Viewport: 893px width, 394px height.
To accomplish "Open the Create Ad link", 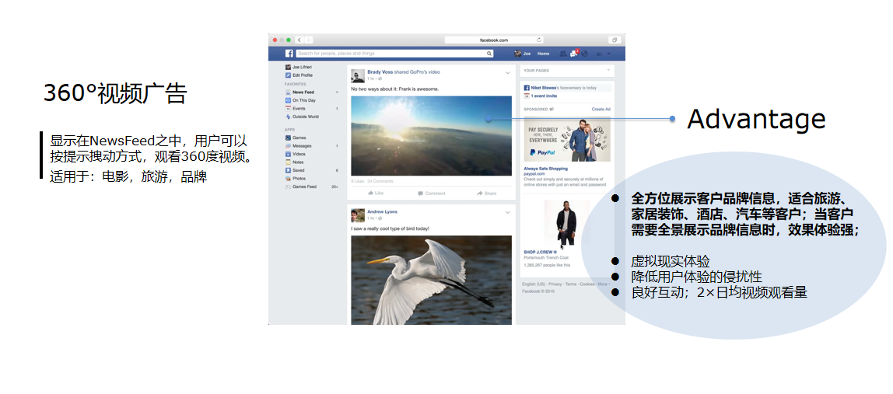I will (601, 110).
